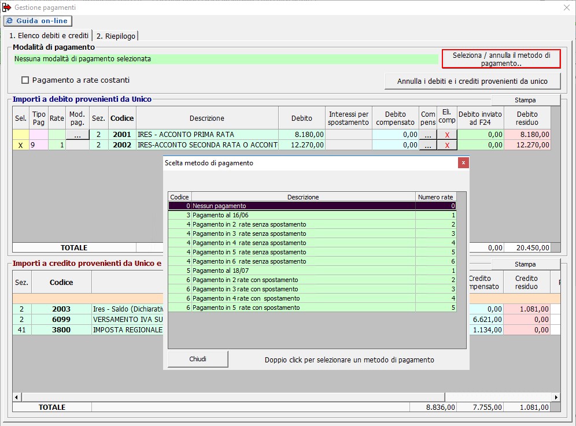The image size is (576, 426).
Task: Click Seleziona / annulla il metodo di pagamento
Action: (501, 59)
